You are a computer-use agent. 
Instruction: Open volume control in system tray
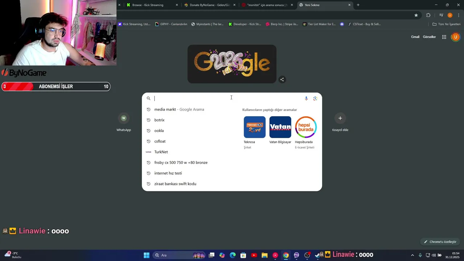(434, 255)
